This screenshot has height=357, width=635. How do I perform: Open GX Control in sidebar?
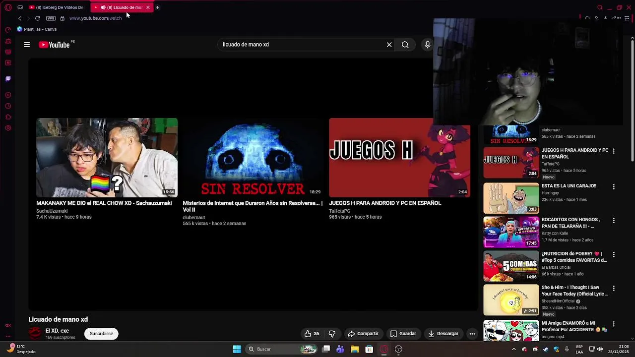pyautogui.click(x=8, y=30)
